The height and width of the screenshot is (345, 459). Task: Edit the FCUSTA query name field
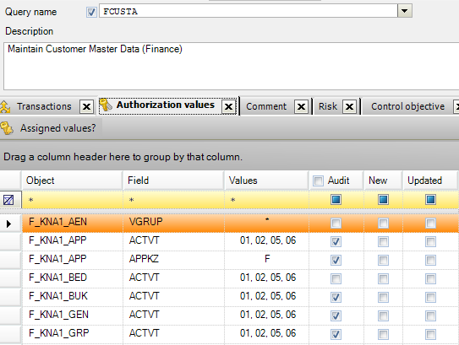(x=249, y=11)
